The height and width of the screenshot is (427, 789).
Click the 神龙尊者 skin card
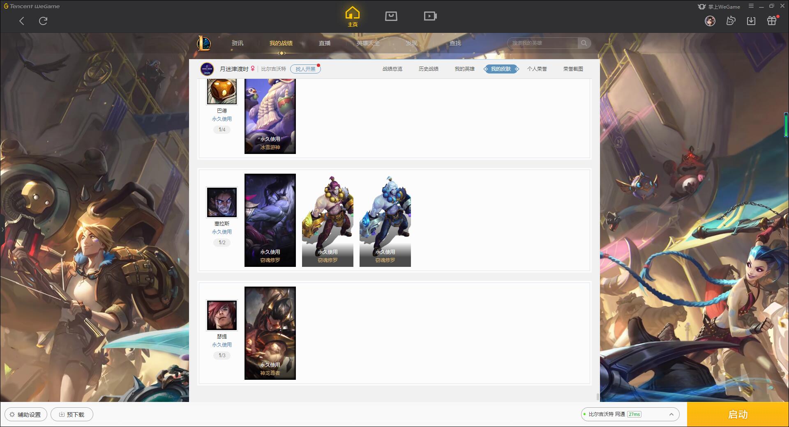click(x=270, y=333)
